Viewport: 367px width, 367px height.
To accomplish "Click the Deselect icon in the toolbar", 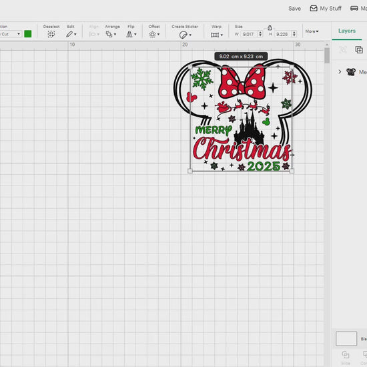I will point(51,35).
